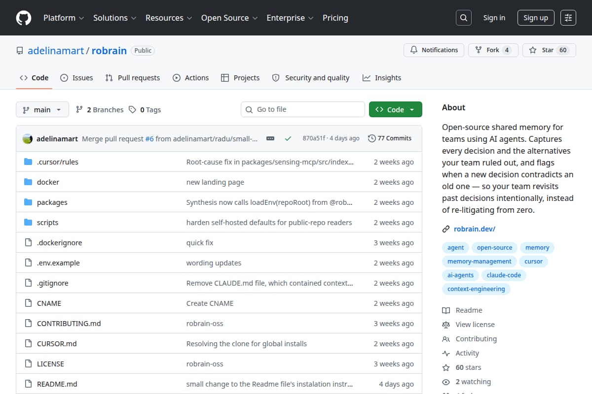Select the agent topic tag
The width and height of the screenshot is (592, 394).
tap(456, 248)
